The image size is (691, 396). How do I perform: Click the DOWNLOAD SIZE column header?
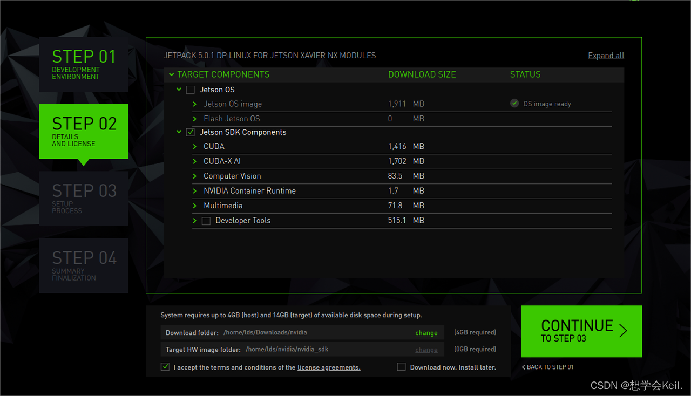pyautogui.click(x=422, y=74)
